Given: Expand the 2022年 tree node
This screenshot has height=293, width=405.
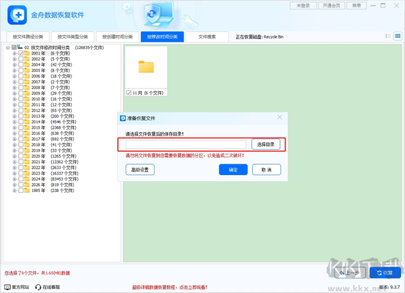Looking at the screenshot, I should click(14, 168).
